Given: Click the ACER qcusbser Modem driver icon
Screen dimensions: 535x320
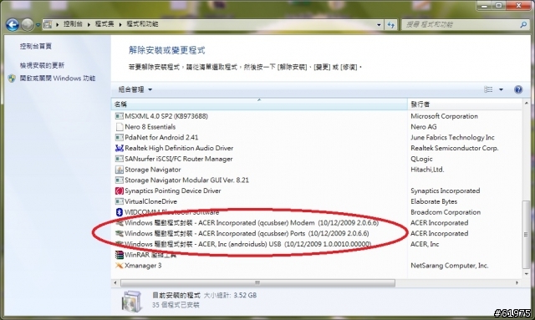Looking at the screenshot, I should 119,223.
